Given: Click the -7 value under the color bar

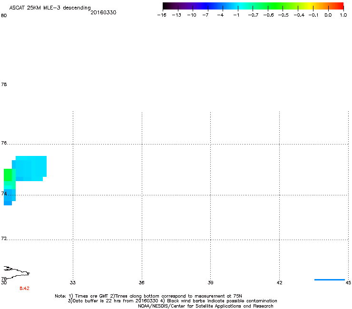Looking at the screenshot, I should (205, 15).
